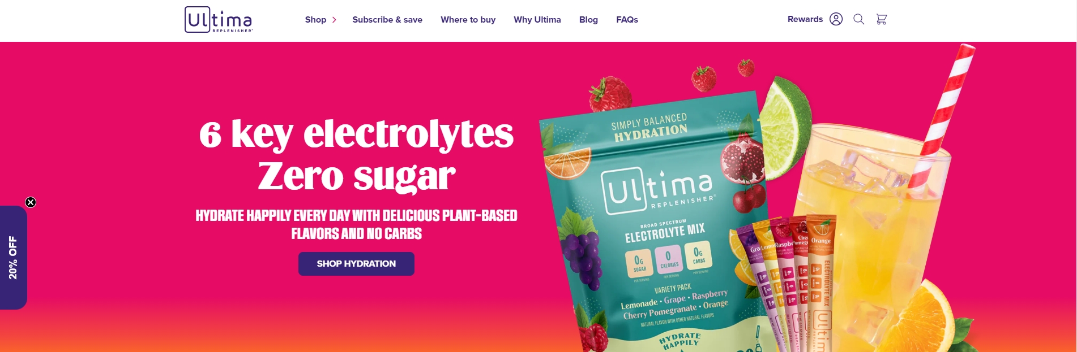Open the search magnifier icon
Screen dimensions: 1077x352
point(858,19)
